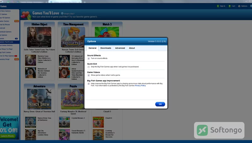Click the hearts fish Games You'll Love icon

pos(26,15)
